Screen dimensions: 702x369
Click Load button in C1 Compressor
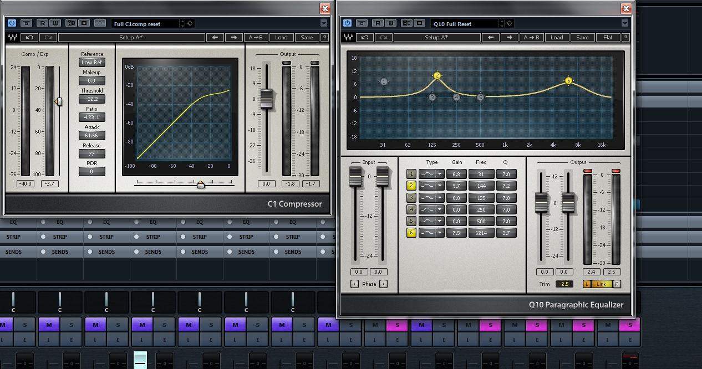282,38
